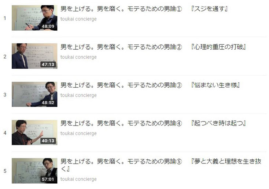Select playlist index number 4

tap(5, 133)
